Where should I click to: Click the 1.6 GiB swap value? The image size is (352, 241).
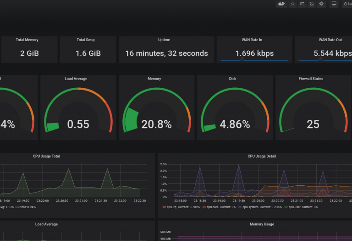point(88,54)
